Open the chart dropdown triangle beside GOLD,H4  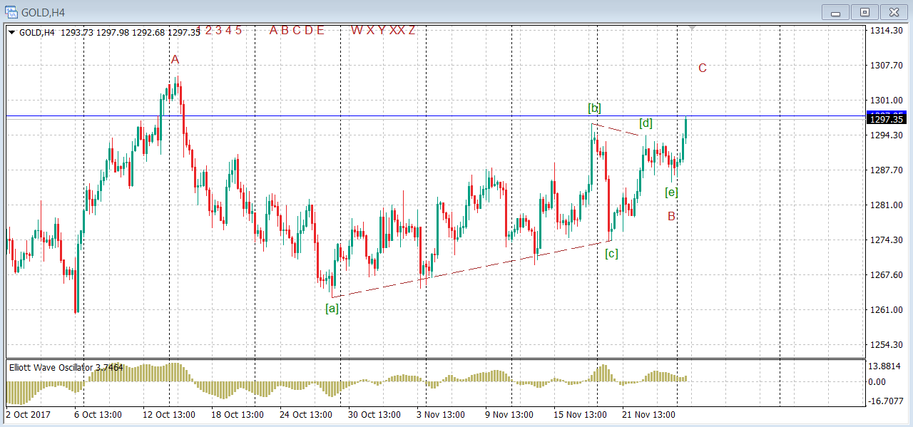pos(12,32)
